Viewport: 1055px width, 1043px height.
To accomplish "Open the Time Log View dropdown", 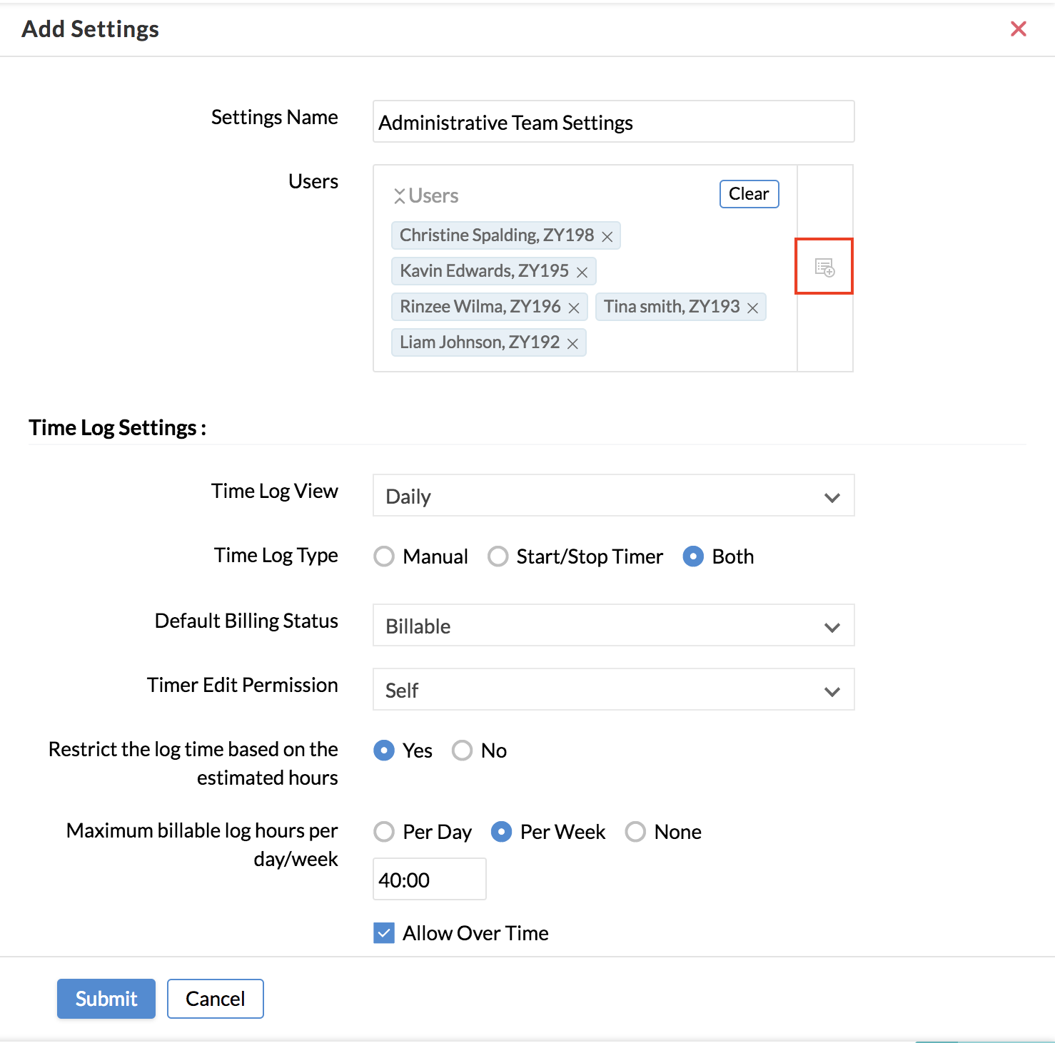I will (x=613, y=496).
